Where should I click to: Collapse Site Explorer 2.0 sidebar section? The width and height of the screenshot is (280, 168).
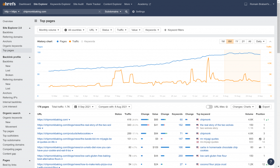(x=30, y=28)
